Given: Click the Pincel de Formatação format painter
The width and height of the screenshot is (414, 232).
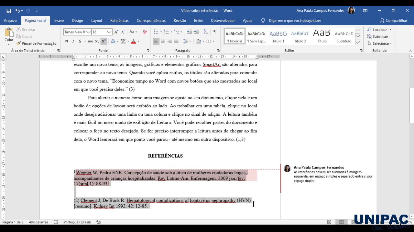Looking at the screenshot, I should [36, 43].
